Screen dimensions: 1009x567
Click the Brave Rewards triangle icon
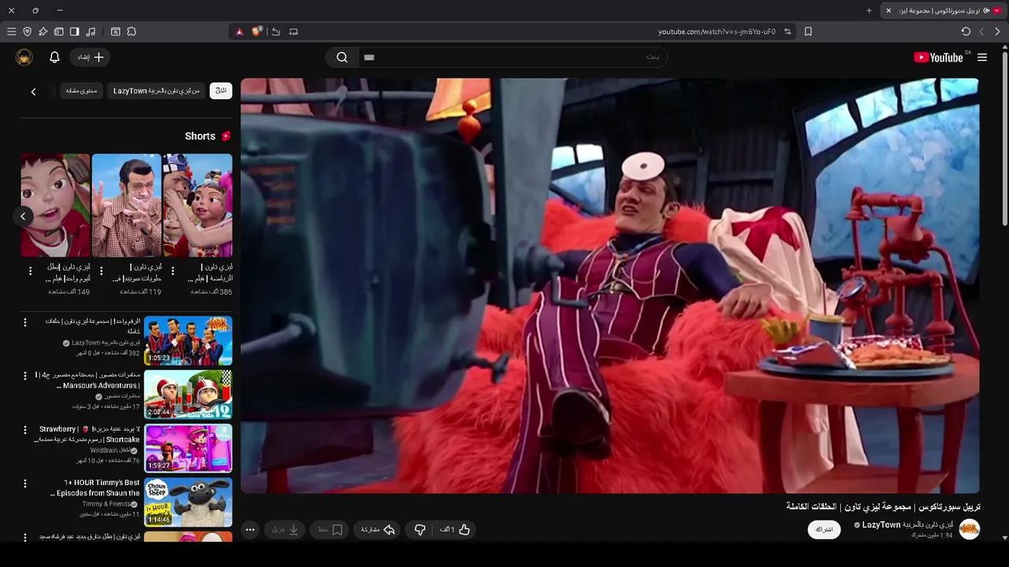coord(240,31)
